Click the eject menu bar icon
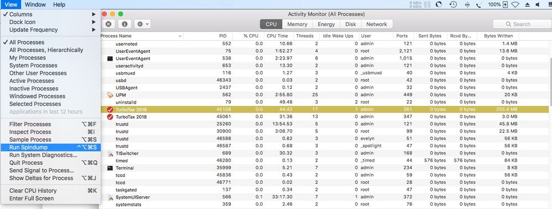The height and width of the screenshot is (209, 552). (x=527, y=4)
